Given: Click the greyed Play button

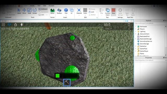Looking at the screenshot, I should click(x=102, y=12).
